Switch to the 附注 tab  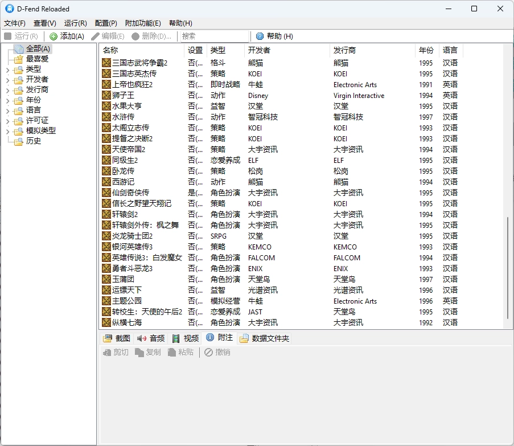click(220, 338)
